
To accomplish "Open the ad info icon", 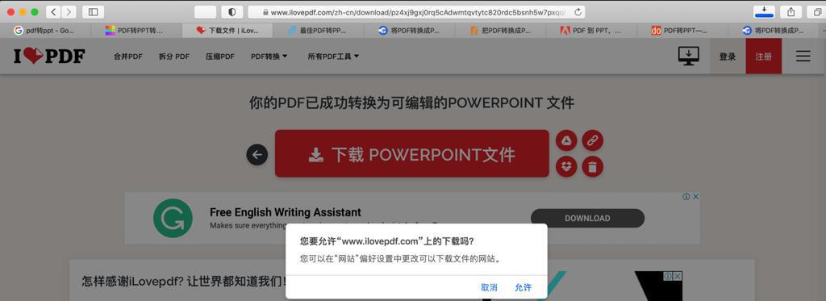I will click(686, 197).
